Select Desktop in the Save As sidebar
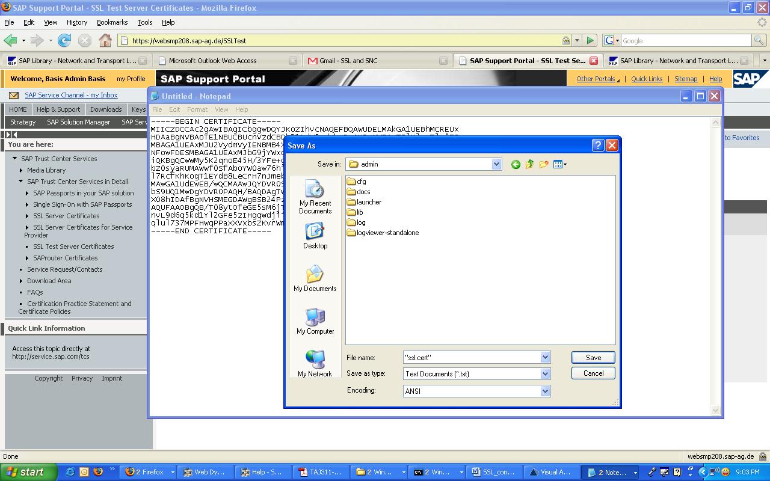This screenshot has height=481, width=770. coord(315,235)
